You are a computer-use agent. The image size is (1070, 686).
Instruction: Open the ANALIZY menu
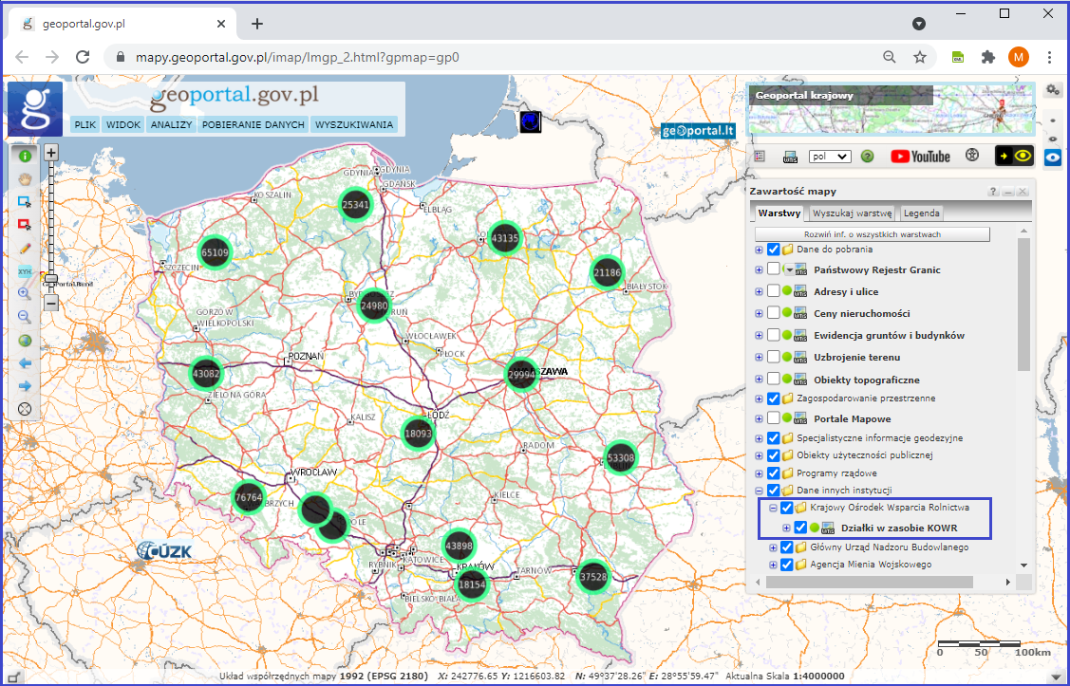171,124
